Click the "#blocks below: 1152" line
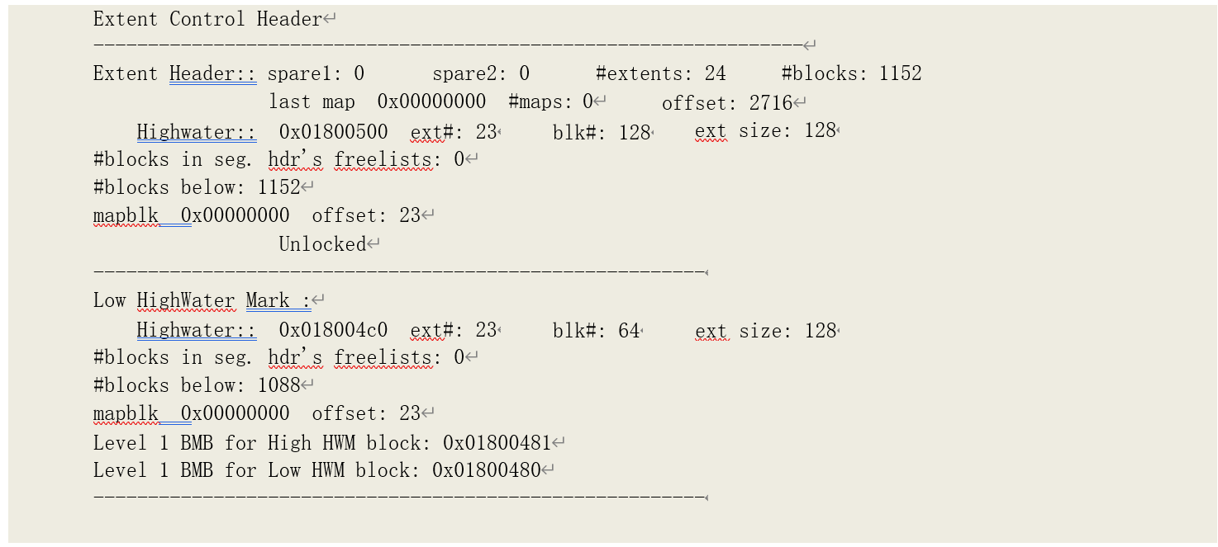This screenshot has height=547, width=1218. point(197,187)
